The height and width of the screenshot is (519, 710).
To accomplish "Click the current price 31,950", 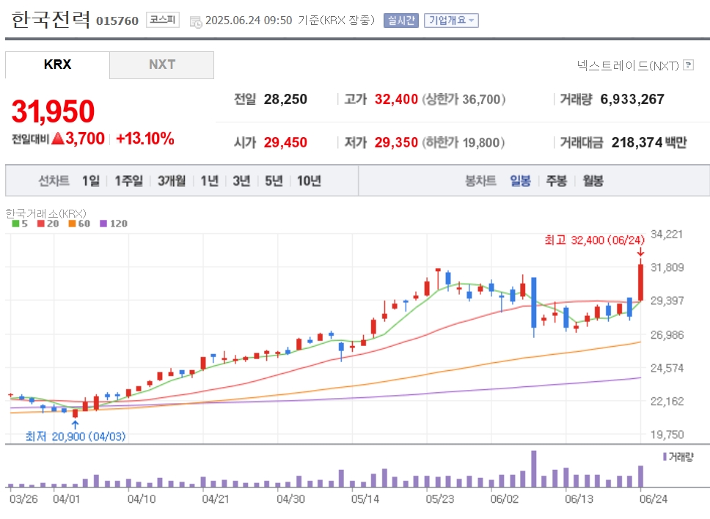I will (53, 111).
